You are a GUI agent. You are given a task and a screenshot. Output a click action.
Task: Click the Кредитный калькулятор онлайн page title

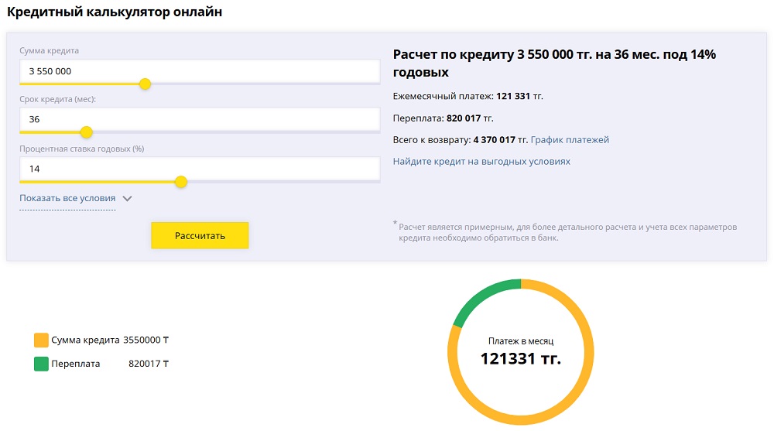click(x=115, y=12)
